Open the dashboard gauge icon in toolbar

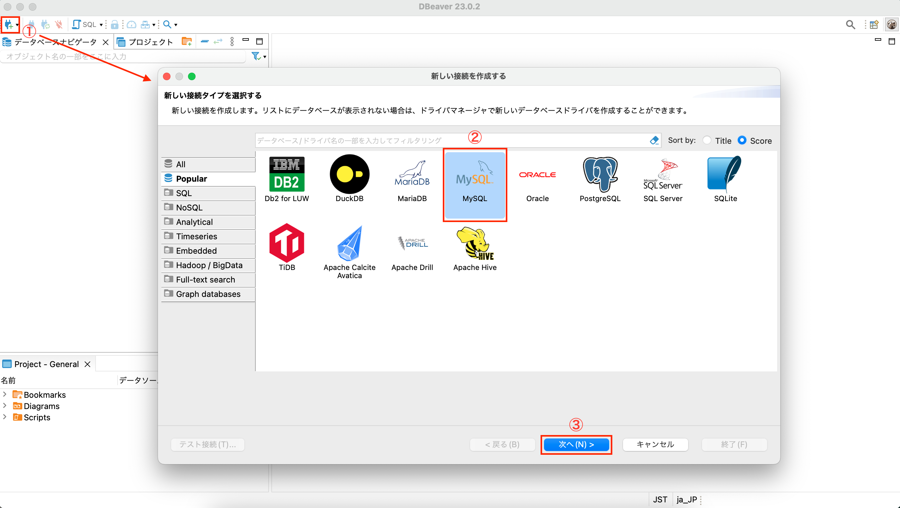pos(131,24)
